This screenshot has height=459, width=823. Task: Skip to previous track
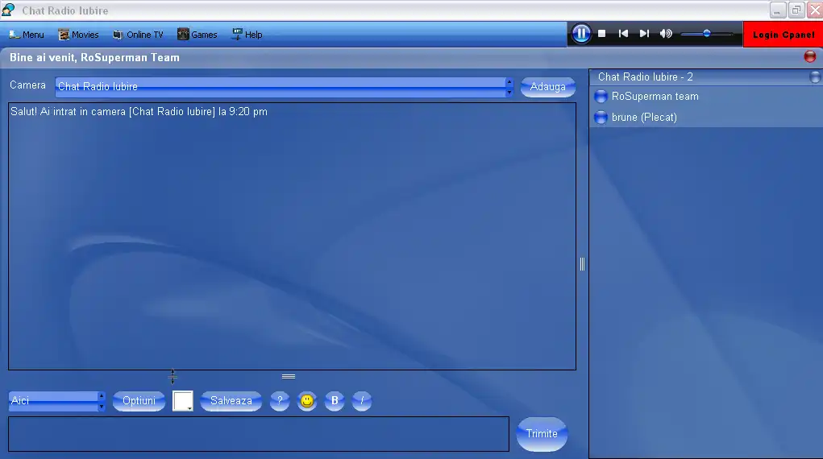(x=623, y=34)
